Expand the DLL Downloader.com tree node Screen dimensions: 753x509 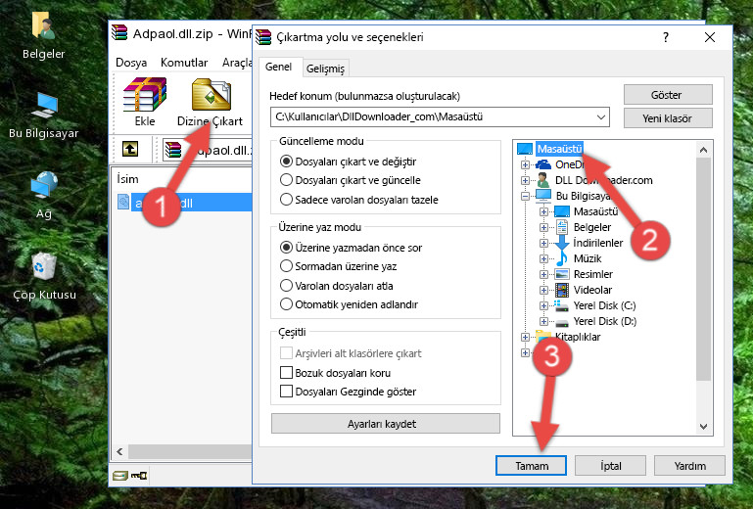525,180
